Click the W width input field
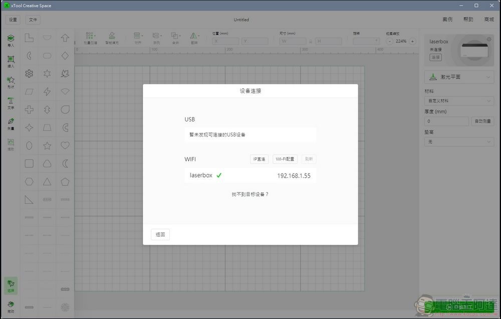The width and height of the screenshot is (501, 319). click(x=293, y=41)
